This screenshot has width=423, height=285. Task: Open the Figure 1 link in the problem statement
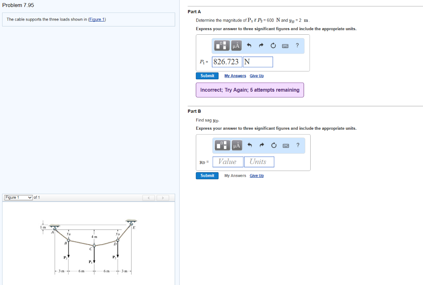97,19
